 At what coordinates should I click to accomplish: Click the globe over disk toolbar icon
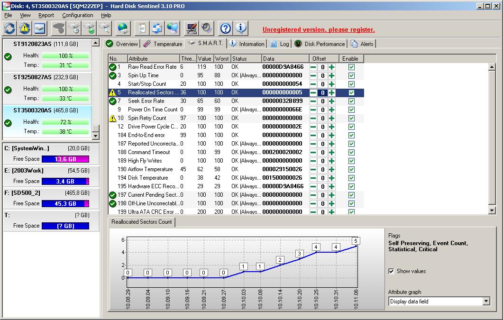[124, 28]
